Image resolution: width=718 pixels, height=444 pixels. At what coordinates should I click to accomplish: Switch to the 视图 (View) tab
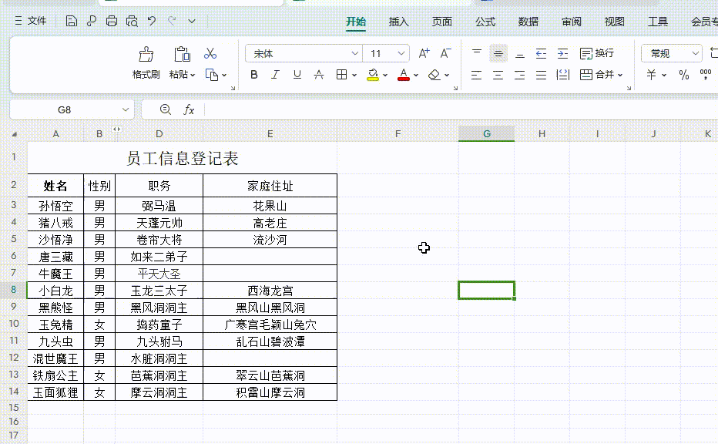(615, 22)
